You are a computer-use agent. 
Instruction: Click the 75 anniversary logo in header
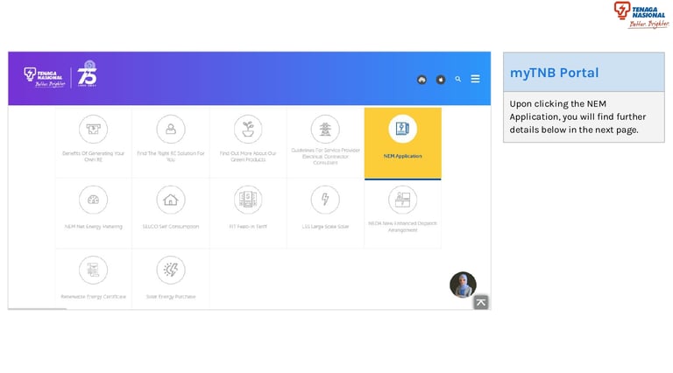tap(87, 74)
